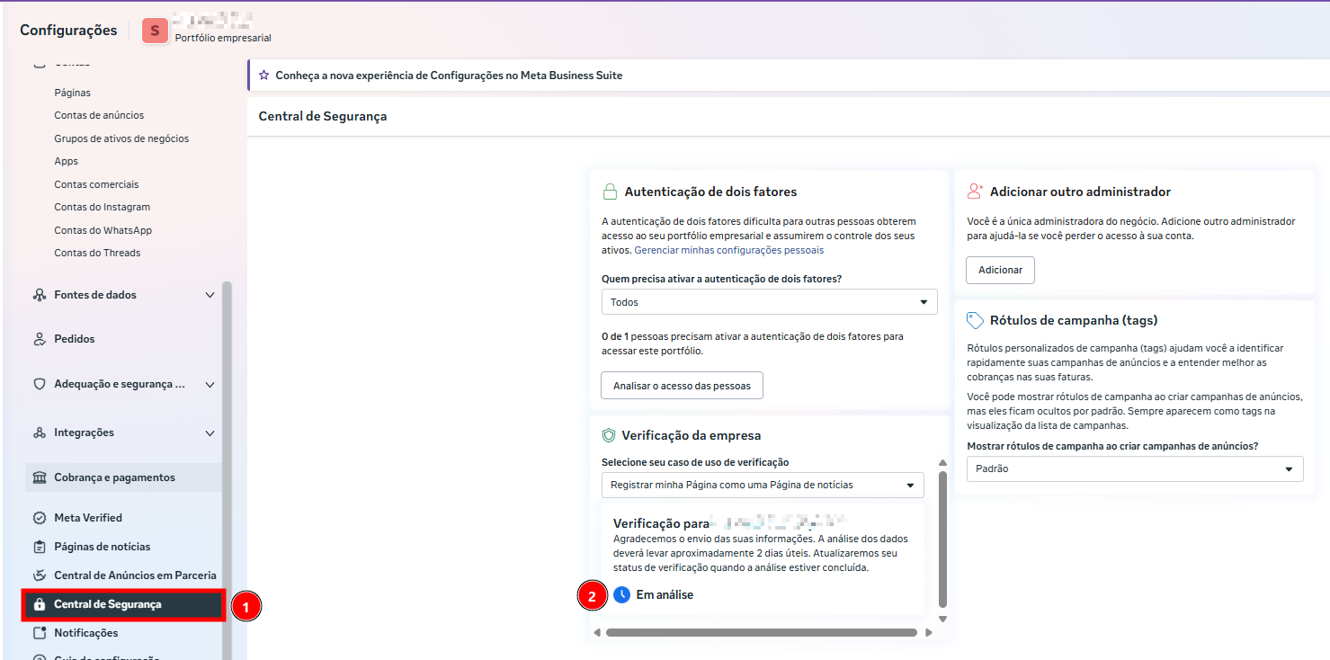Open the verification use case dropdown
The height and width of the screenshot is (660, 1330).
point(762,485)
